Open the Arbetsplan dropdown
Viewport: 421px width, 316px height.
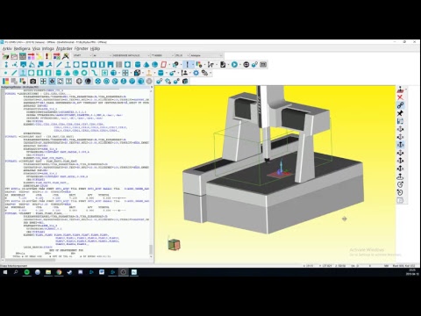[206, 55]
